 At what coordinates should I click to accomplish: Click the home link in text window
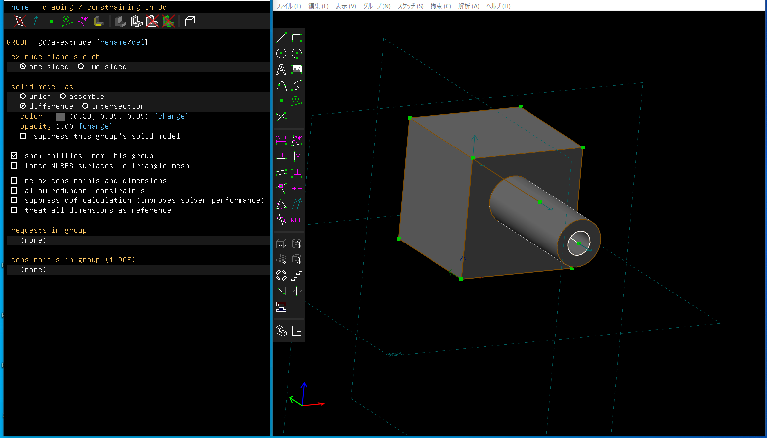click(x=20, y=7)
